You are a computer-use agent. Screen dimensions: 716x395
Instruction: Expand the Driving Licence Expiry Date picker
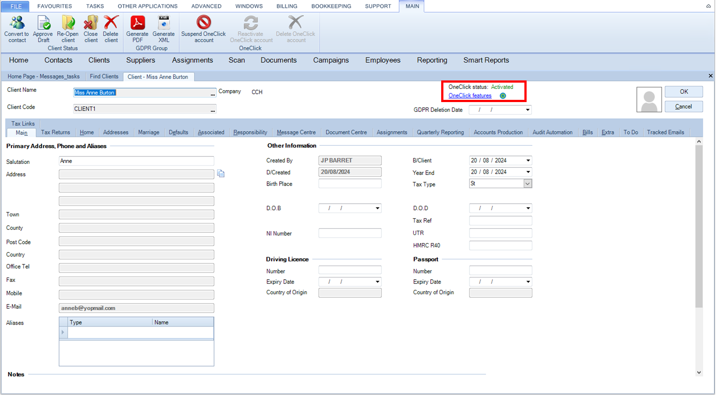(x=377, y=282)
